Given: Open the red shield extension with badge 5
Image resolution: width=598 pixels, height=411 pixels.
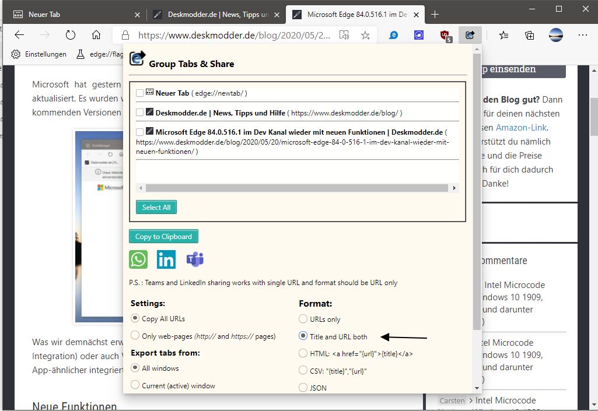Looking at the screenshot, I should (446, 36).
